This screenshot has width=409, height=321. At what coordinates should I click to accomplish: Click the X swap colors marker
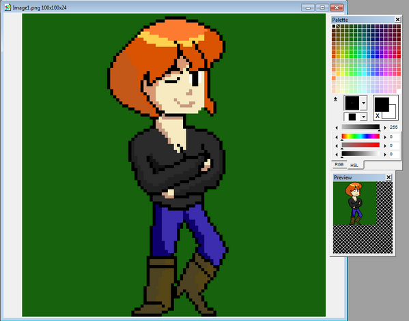tap(378, 116)
